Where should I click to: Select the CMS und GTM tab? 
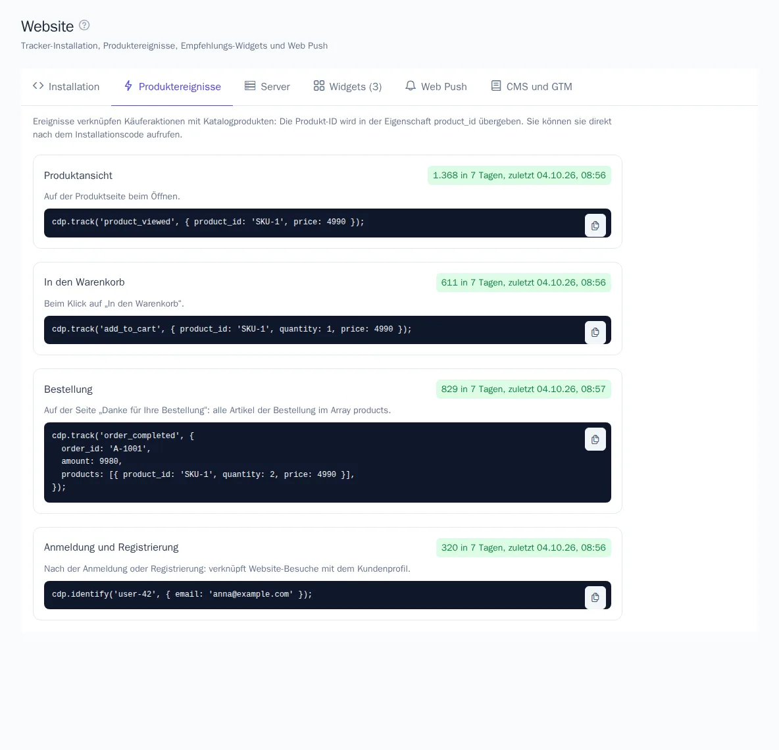coord(532,86)
